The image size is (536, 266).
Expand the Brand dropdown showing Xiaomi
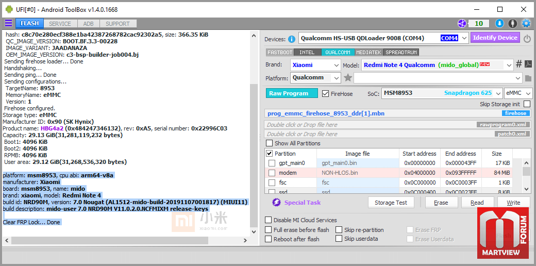[x=315, y=64]
